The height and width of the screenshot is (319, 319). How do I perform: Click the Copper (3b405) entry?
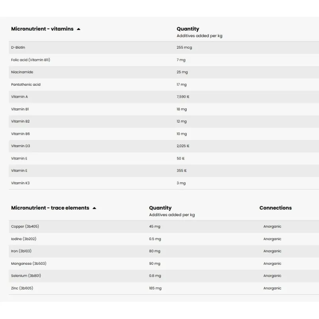[25, 226]
